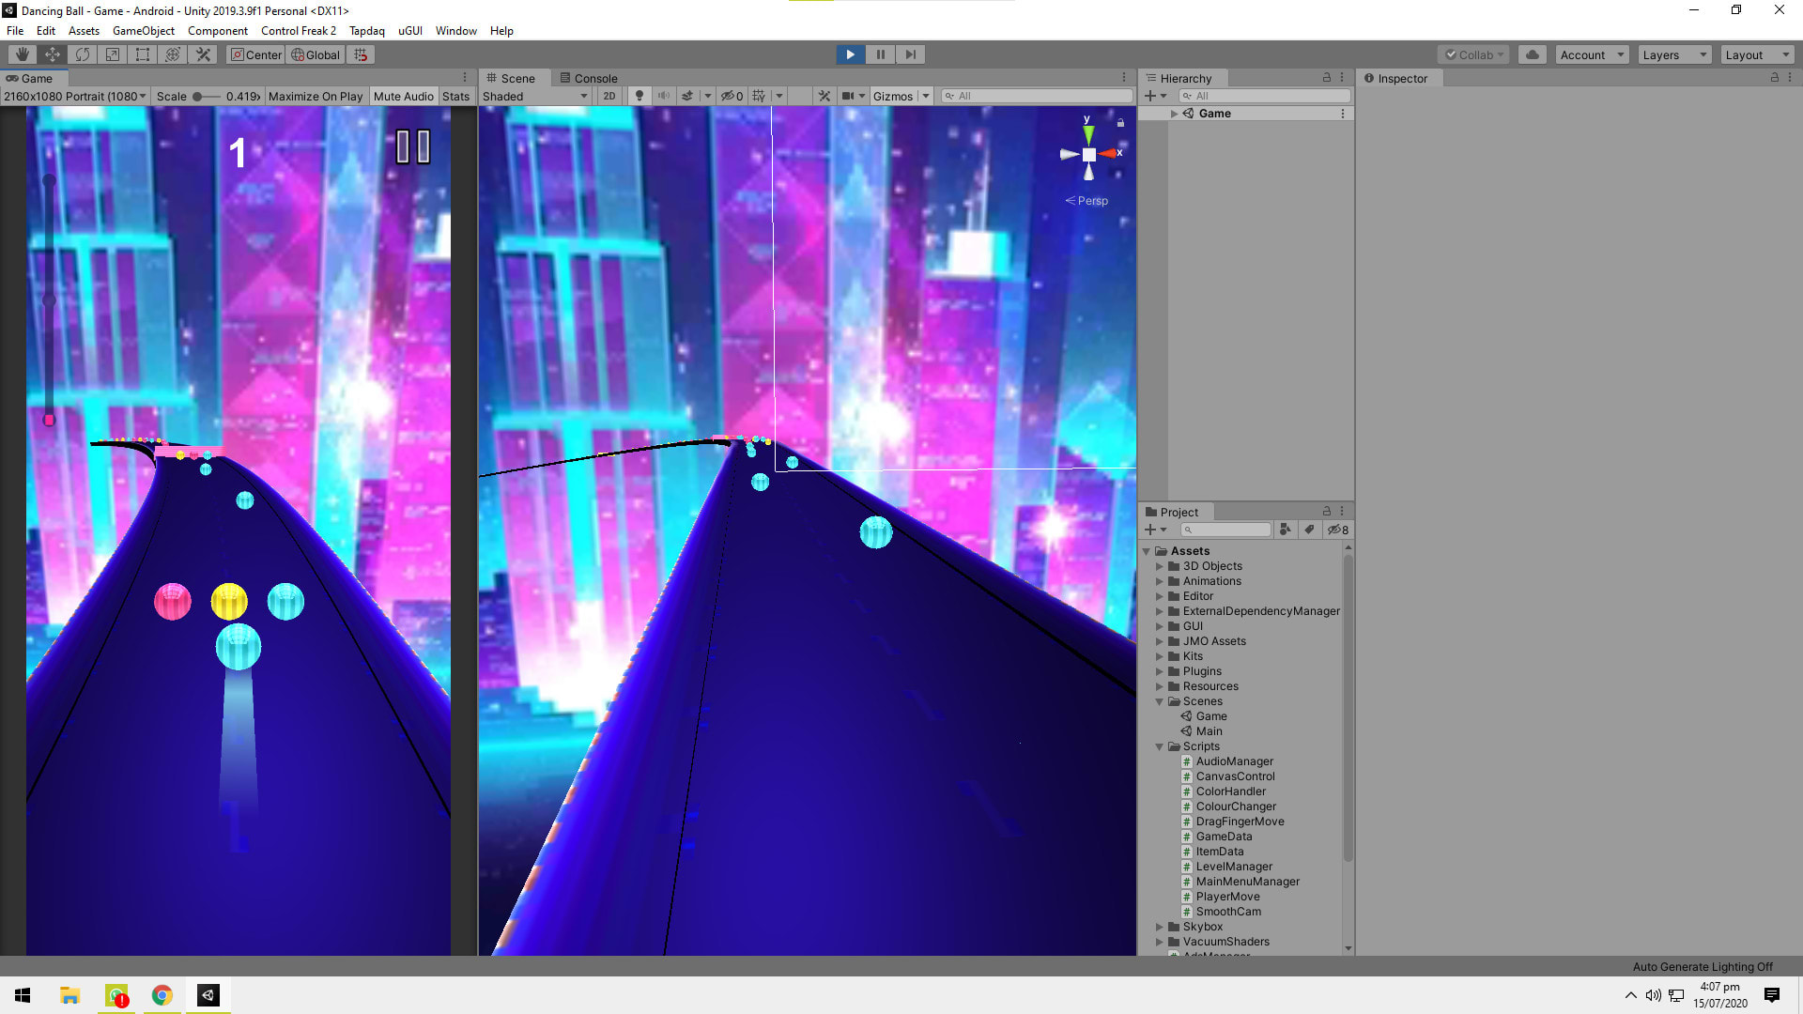Click the in-game pause button
This screenshot has width=1803, height=1014.
412,146
